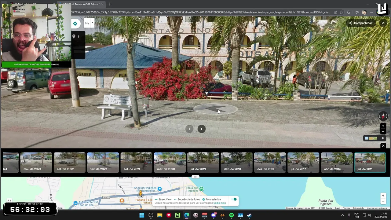Open Spotify from taskbar
This screenshot has width=391, height=220.
(231, 215)
